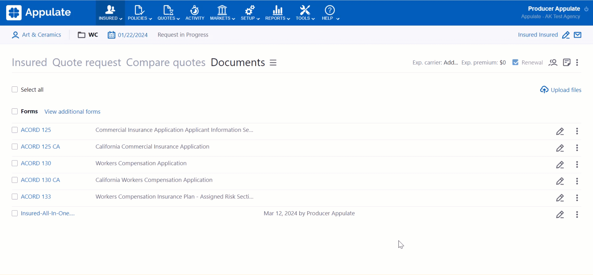Switch to the Quote request tab
This screenshot has height=275, width=593.
tap(87, 63)
